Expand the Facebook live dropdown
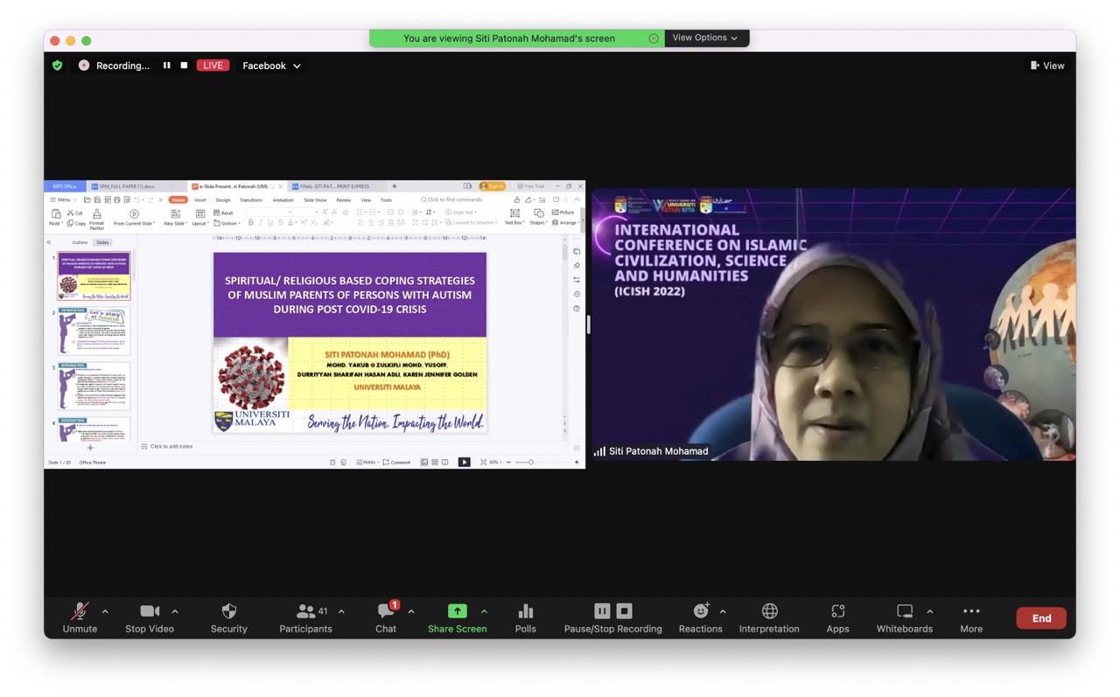The width and height of the screenshot is (1120, 697). [x=271, y=66]
